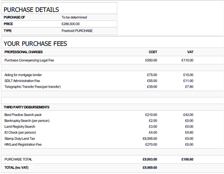Click the 'Freehold PURCHASE' value
Viewport: 224px width, 174px height.
[x=77, y=31]
